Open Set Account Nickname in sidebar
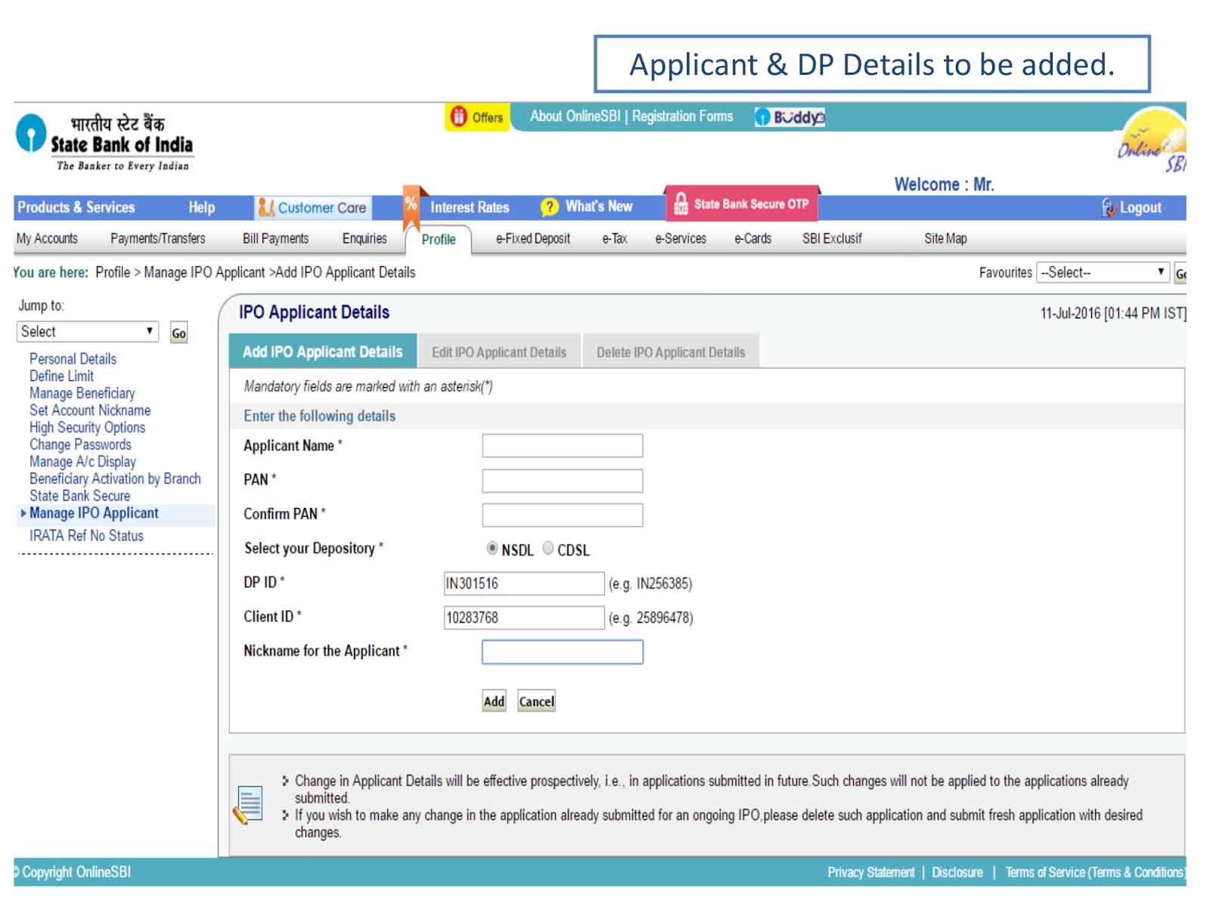This screenshot has width=1210, height=907. pyautogui.click(x=90, y=410)
